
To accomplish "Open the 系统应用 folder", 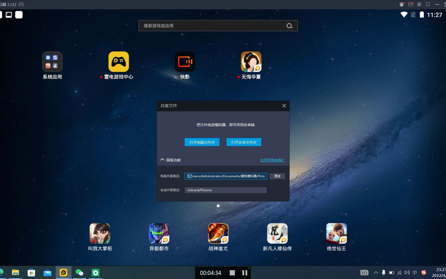I will click(x=52, y=62).
